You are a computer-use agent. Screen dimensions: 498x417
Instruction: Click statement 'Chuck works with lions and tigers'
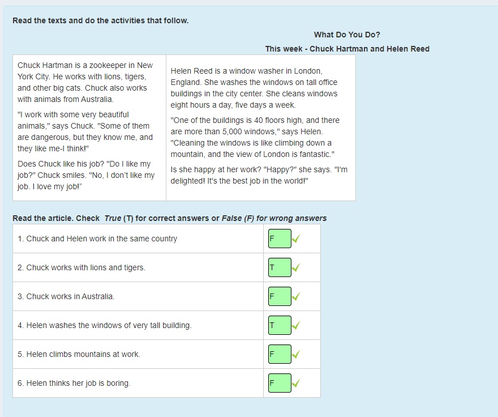tap(81, 267)
